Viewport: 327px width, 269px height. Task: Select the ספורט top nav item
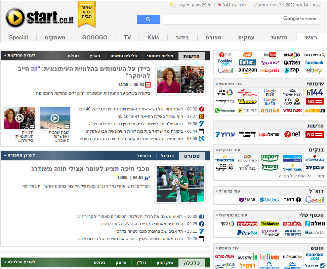coord(213,38)
